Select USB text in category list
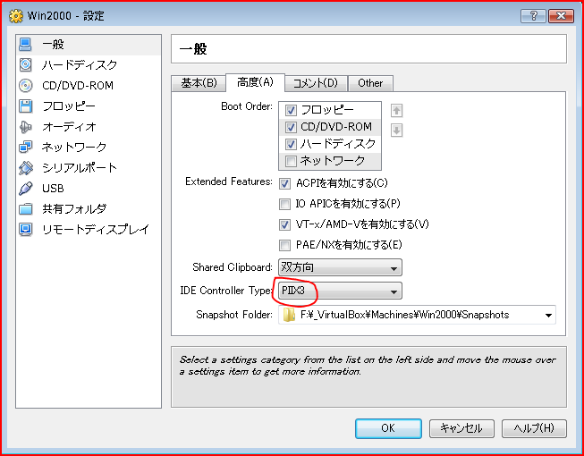The image size is (584, 456). tap(53, 189)
